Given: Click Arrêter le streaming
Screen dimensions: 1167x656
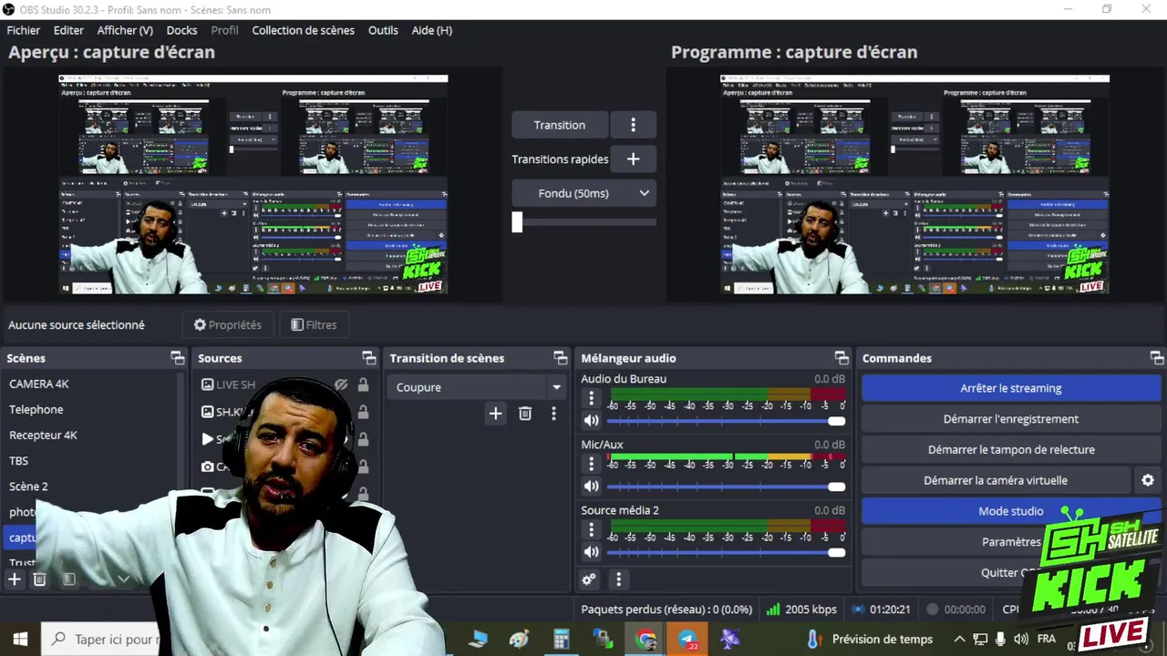Looking at the screenshot, I should (1010, 388).
